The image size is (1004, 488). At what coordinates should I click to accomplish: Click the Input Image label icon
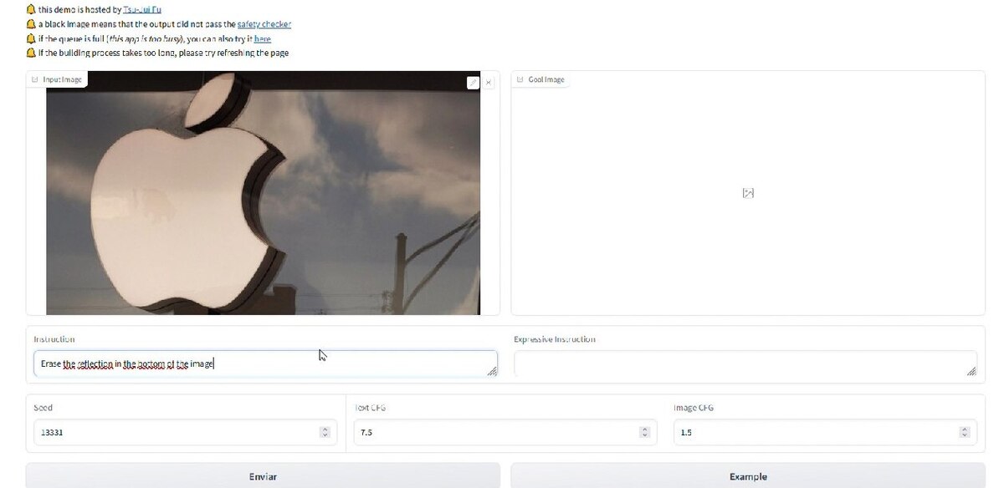[35, 79]
